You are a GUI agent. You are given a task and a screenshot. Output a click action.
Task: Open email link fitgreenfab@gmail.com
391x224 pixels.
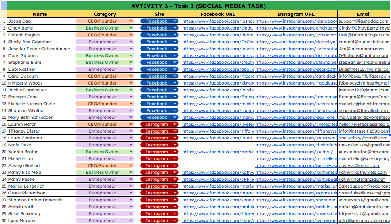363,213
